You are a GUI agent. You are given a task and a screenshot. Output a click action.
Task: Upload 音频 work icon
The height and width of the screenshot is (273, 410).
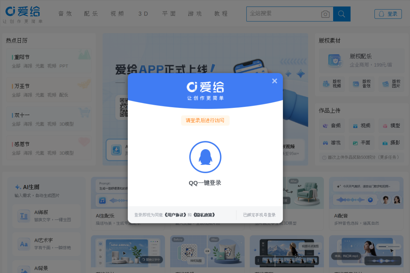pos(325,126)
